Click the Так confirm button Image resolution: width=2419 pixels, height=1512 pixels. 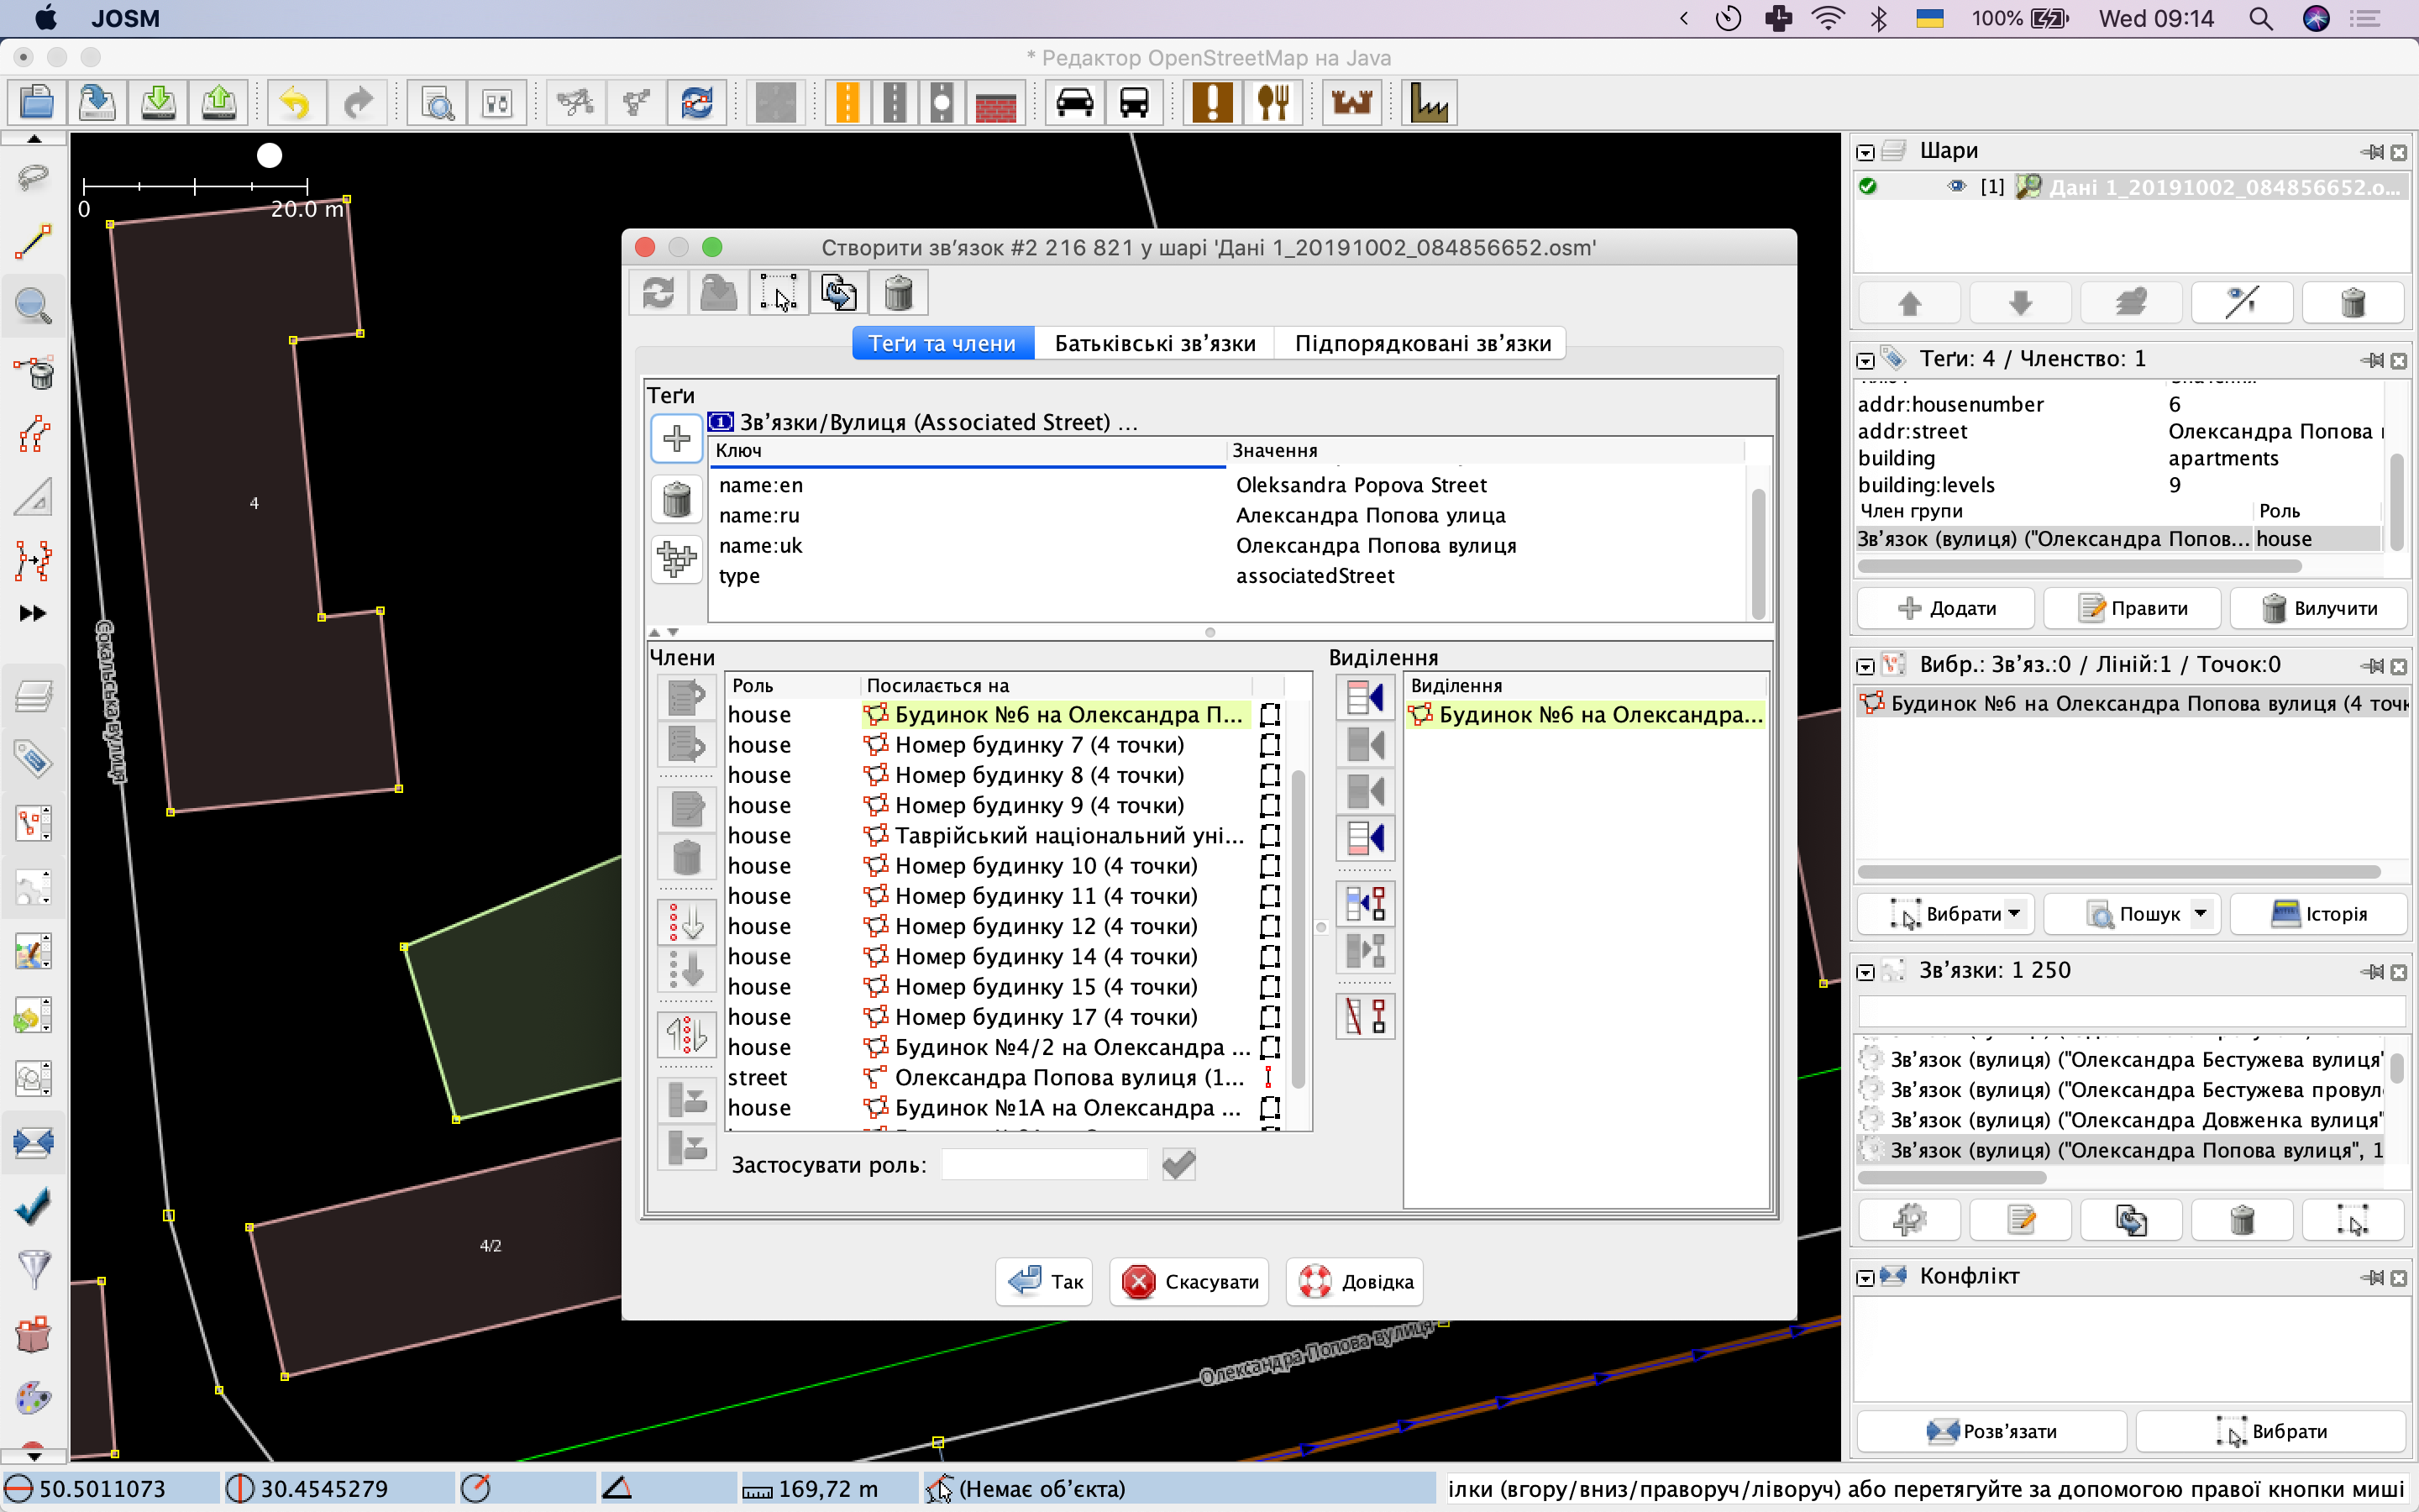[x=1043, y=1281]
